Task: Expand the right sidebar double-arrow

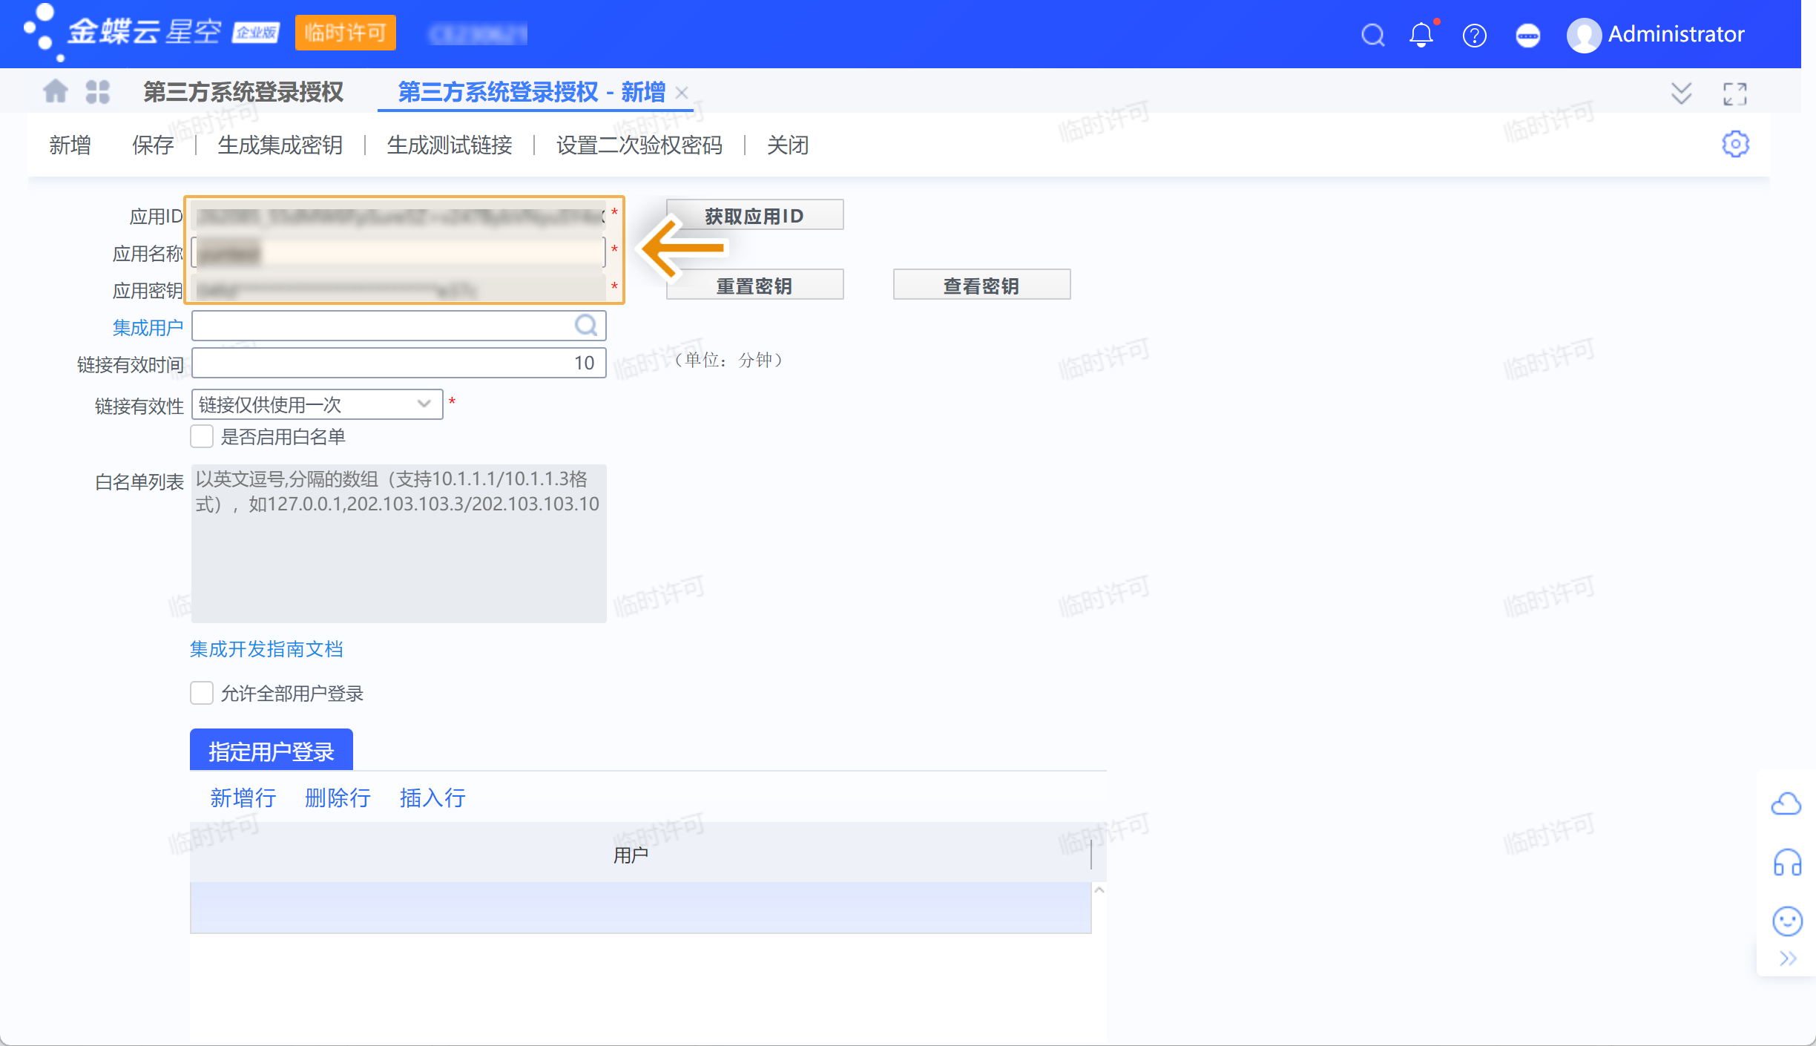Action: 1788,958
